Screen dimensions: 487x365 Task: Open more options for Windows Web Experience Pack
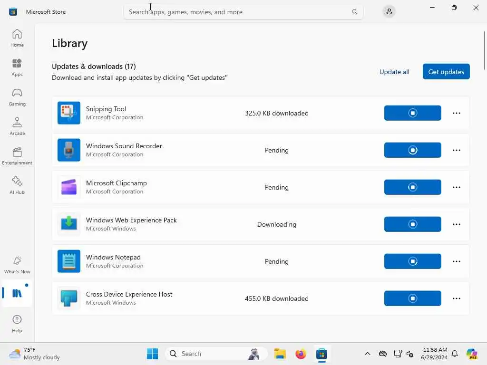[x=456, y=224]
